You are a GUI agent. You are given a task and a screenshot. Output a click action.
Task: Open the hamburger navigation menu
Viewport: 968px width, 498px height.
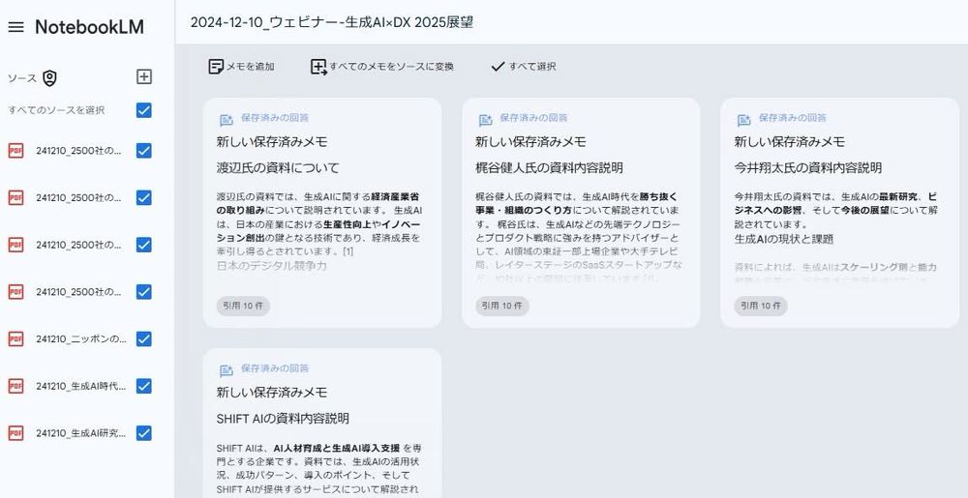[16, 28]
